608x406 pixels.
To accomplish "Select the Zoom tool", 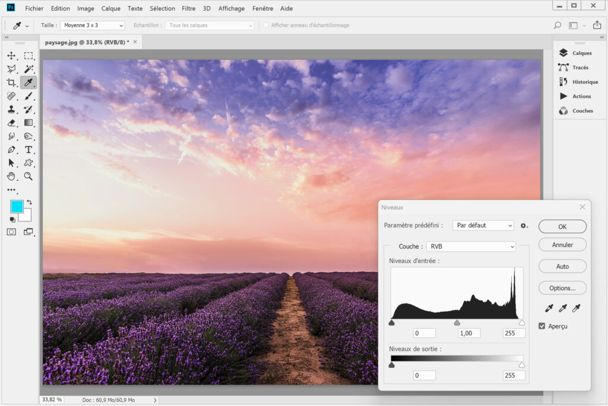I will coord(28,176).
